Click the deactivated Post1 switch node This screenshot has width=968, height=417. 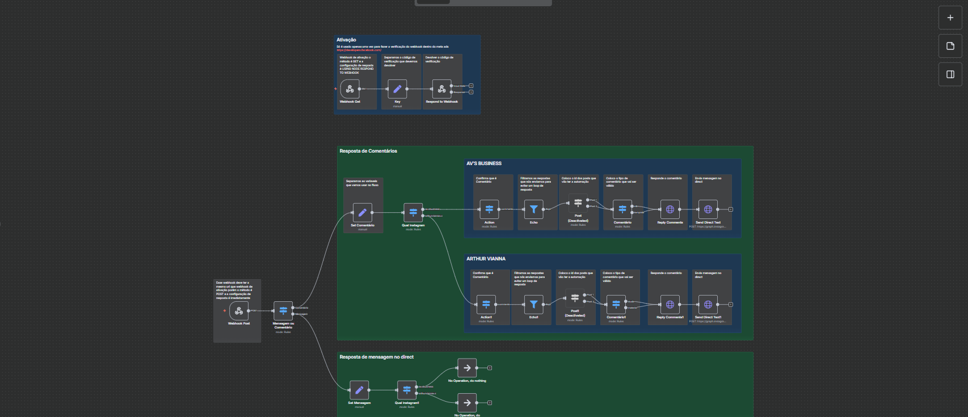[x=575, y=297]
